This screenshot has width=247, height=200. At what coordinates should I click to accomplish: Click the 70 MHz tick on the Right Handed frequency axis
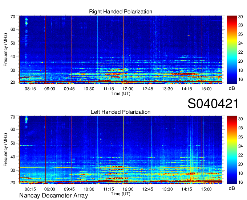(13, 17)
